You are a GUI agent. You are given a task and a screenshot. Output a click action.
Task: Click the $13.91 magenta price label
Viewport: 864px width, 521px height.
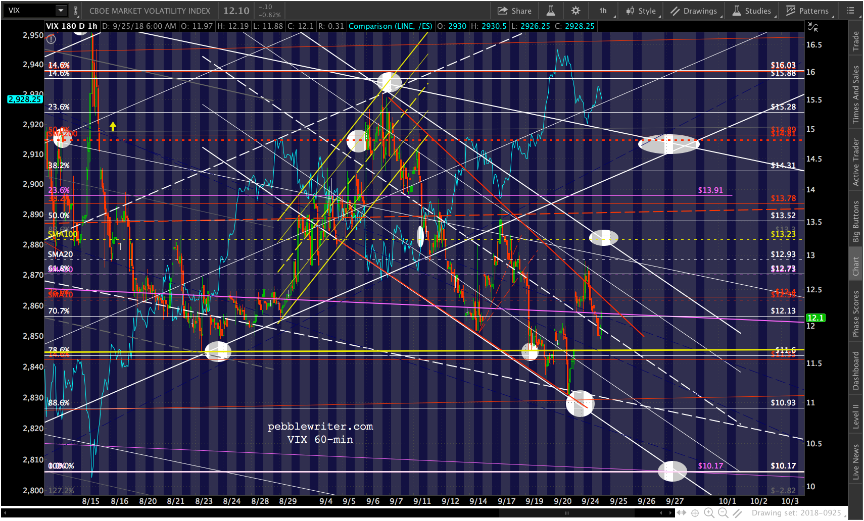coord(710,190)
